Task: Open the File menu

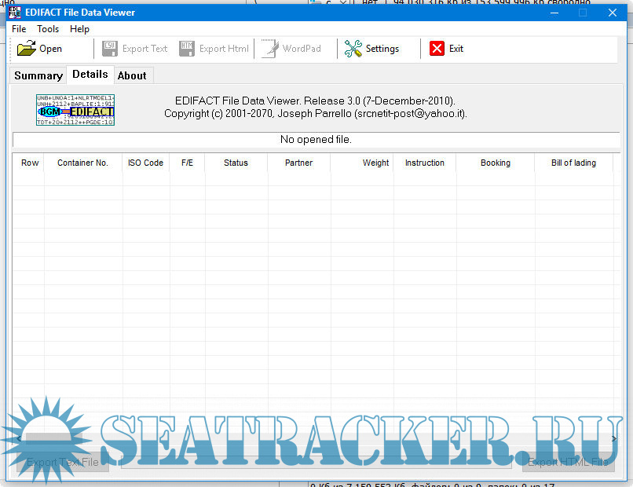Action: 19,29
